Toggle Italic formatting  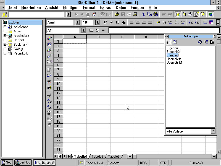111,22
